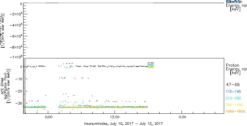This screenshot has height=126, width=247.
Task: Click the Proton legend heading
Action: click(232, 65)
